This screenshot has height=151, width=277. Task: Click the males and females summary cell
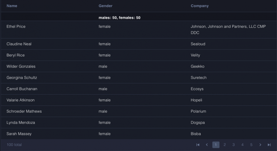(x=119, y=18)
